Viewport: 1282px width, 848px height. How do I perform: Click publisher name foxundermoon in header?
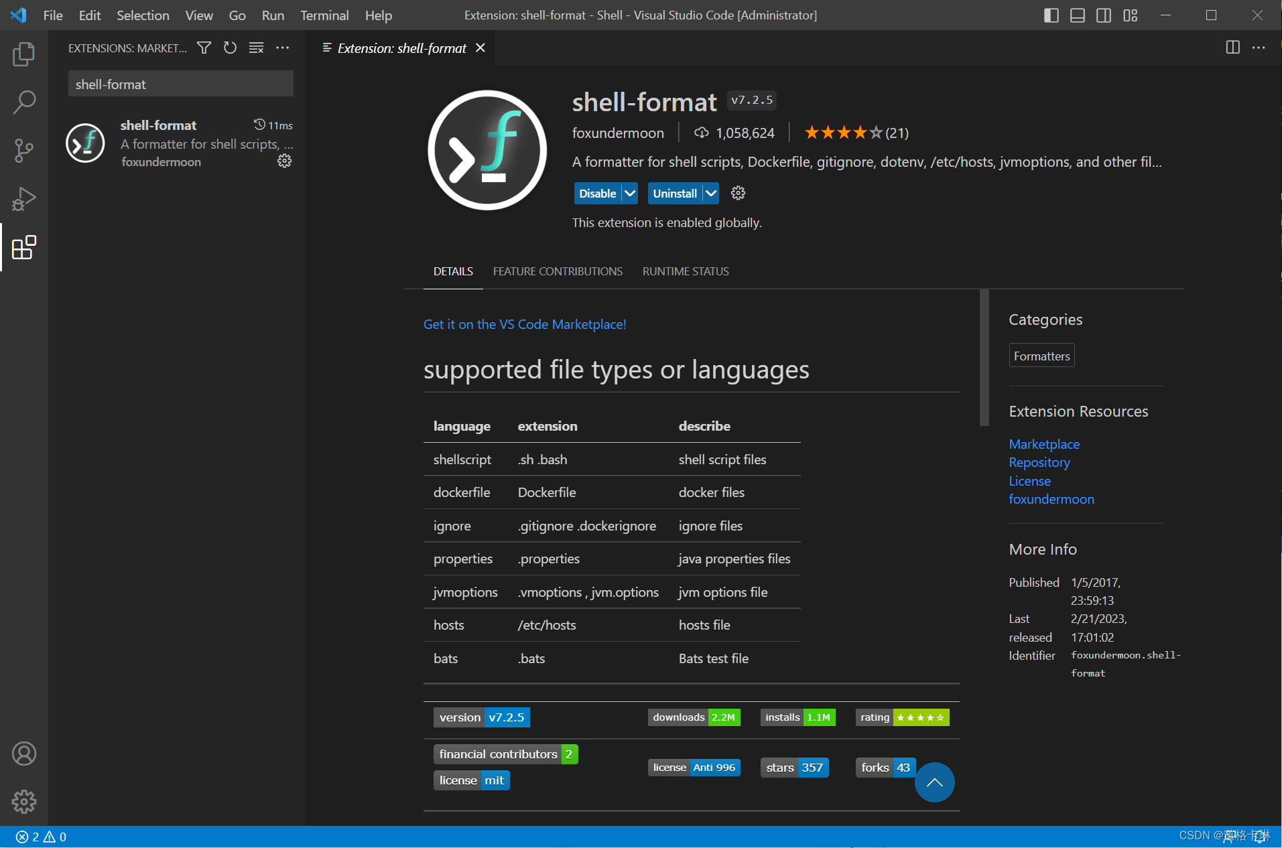click(618, 133)
